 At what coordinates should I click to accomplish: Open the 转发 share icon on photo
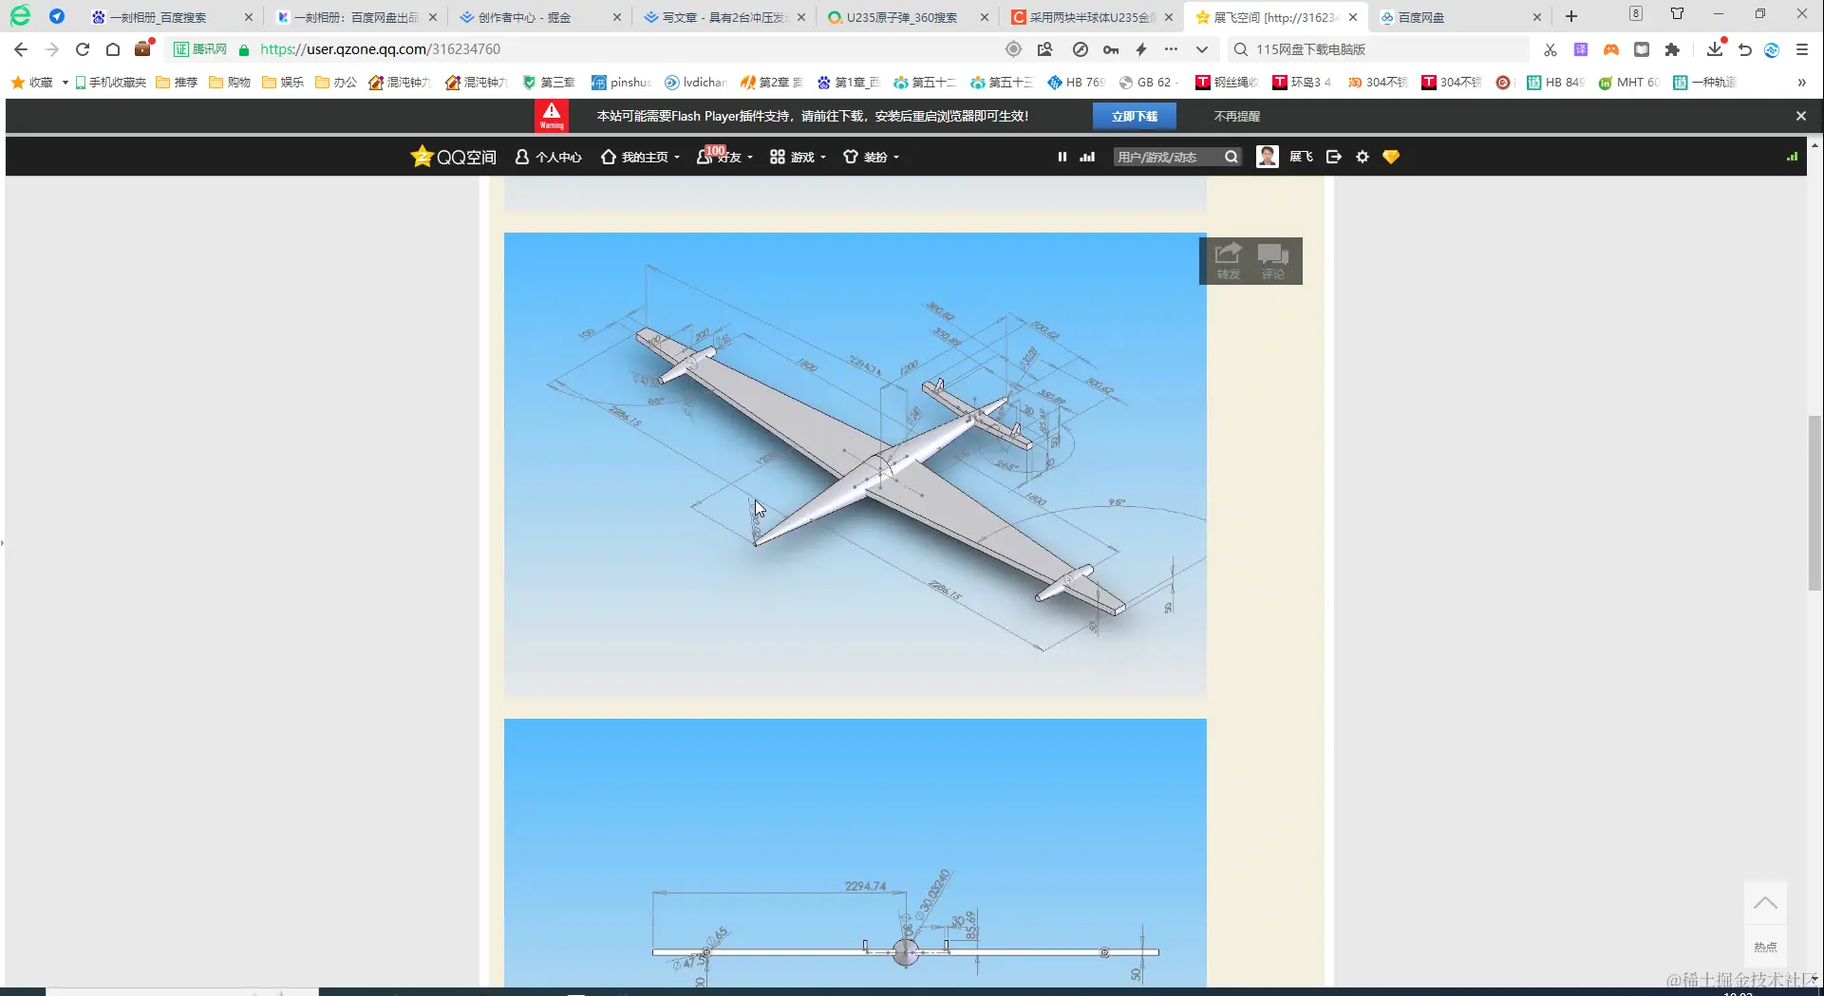[x=1228, y=259]
